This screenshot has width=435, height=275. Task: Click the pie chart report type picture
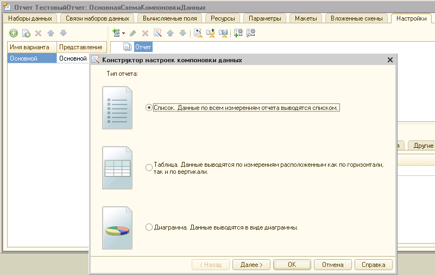point(117,228)
